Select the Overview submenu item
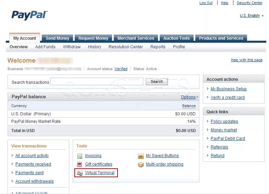269x194 pixels. [19, 47]
